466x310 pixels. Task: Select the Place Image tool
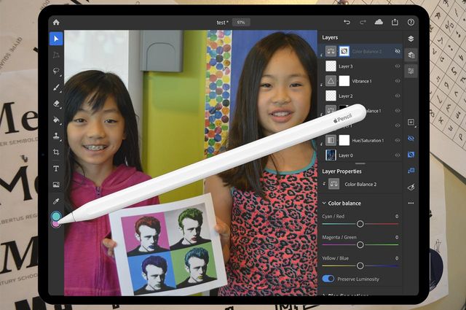(56, 185)
